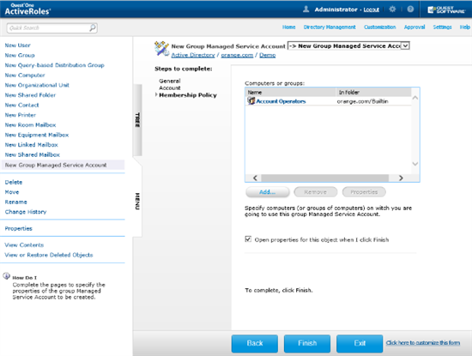Open the Active Directory breadcrumb link
472x356 pixels.
(193, 55)
